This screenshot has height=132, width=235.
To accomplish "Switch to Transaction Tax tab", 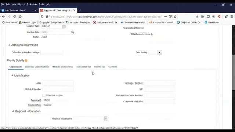I will [x=84, y=67].
